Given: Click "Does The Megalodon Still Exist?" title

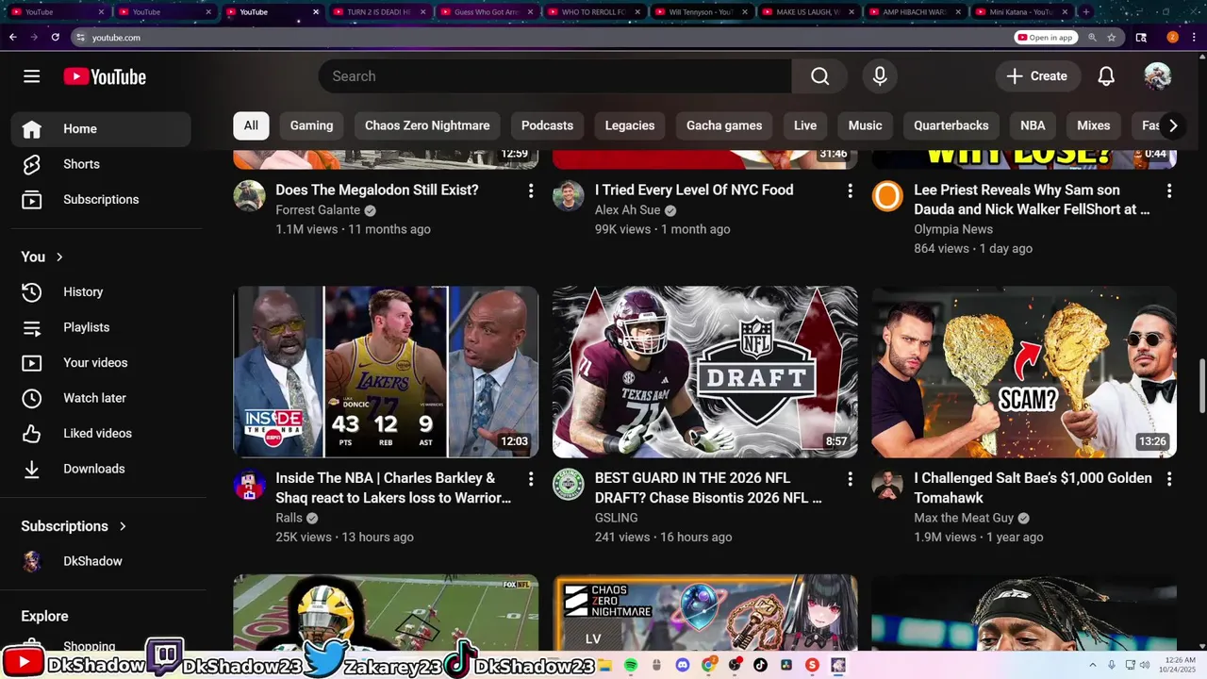Looking at the screenshot, I should click(x=377, y=190).
